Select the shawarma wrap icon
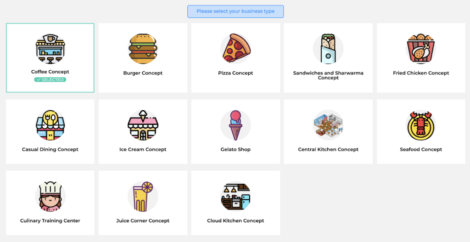Screen dimensions: 470x242 coord(328,48)
